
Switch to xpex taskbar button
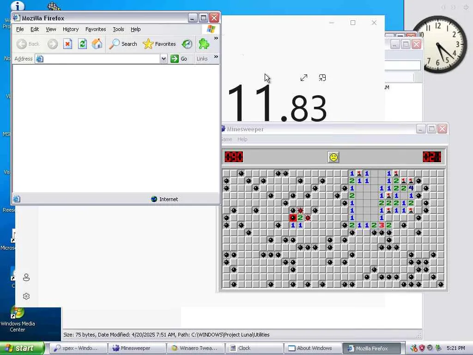pyautogui.click(x=78, y=348)
